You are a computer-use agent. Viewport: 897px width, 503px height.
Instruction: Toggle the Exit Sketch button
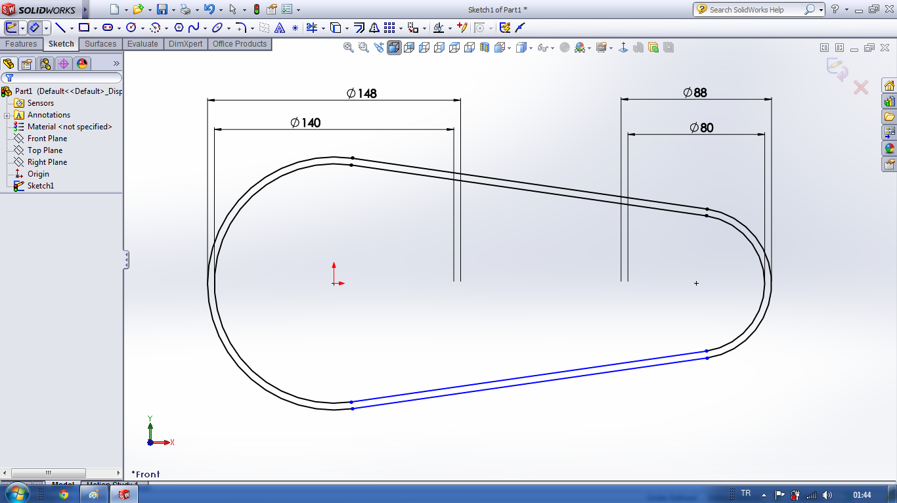click(11, 28)
